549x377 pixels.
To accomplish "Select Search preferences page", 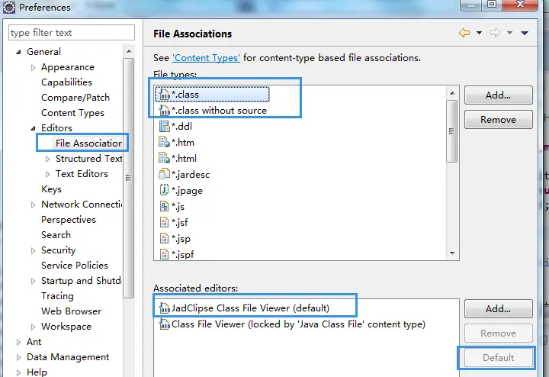I will pos(56,235).
